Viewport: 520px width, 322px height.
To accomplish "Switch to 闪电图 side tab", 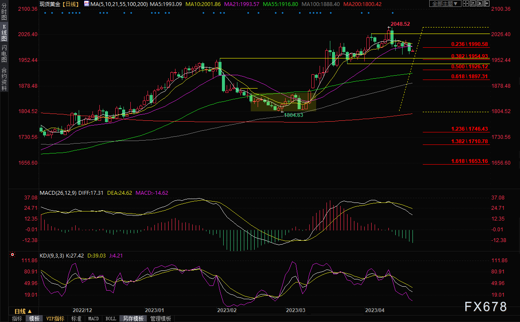I will (x=4, y=54).
